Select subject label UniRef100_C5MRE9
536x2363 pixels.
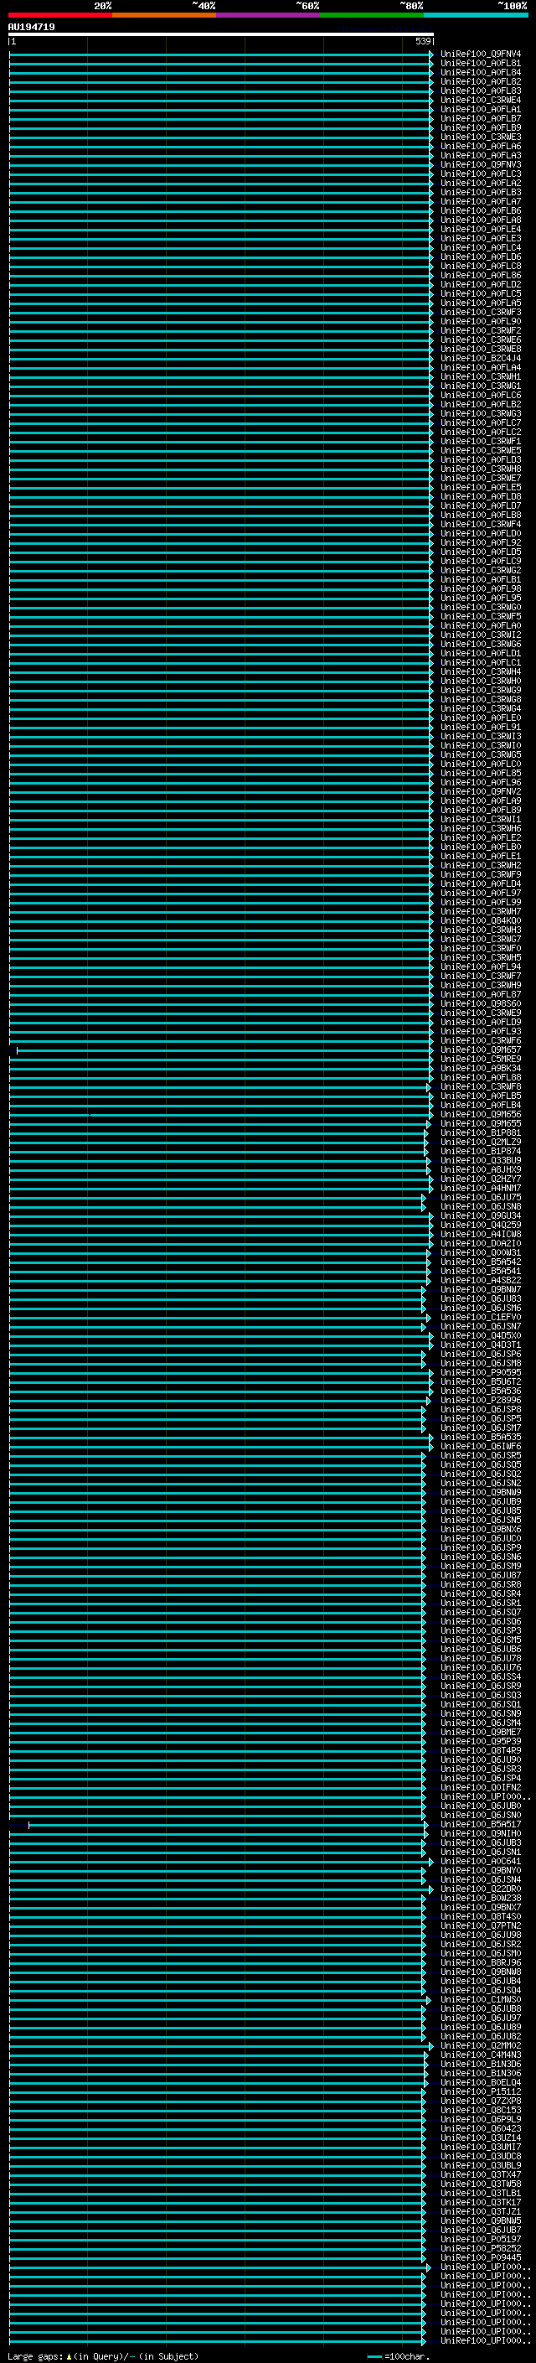coord(481,1060)
